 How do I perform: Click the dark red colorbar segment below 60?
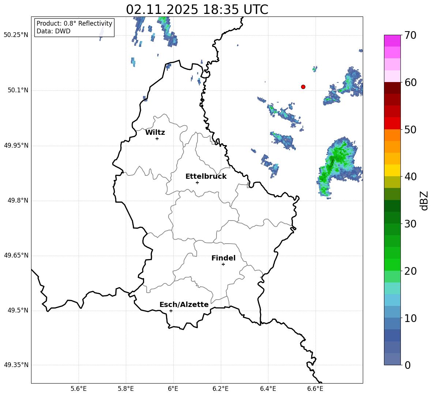click(392, 88)
